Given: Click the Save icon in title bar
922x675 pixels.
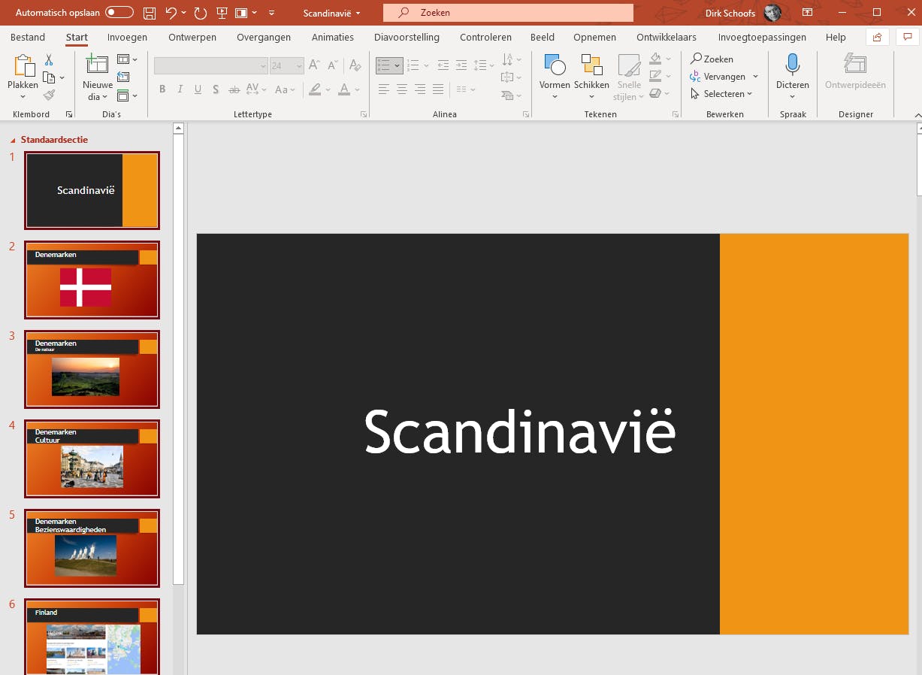Looking at the screenshot, I should 150,13.
